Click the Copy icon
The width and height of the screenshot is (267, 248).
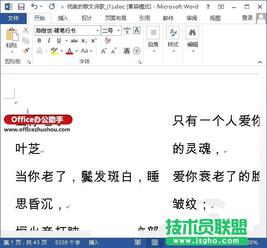26,41
